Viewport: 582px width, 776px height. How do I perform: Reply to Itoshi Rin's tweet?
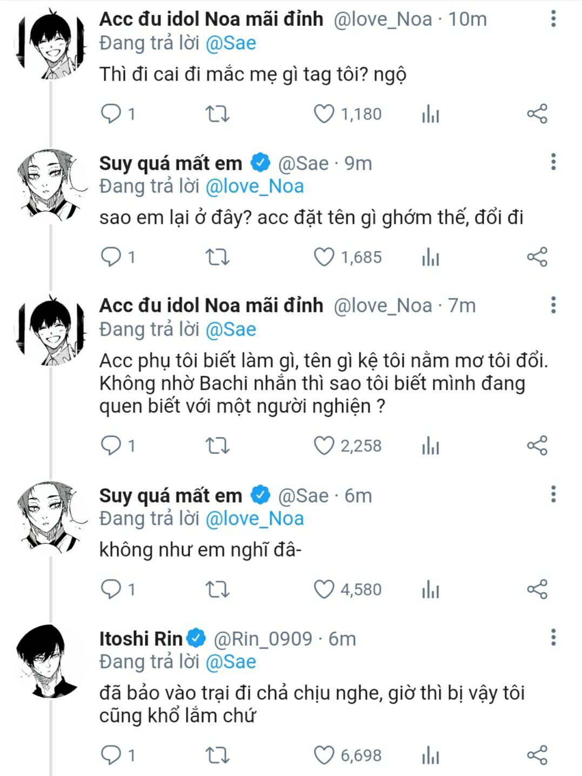(x=111, y=755)
